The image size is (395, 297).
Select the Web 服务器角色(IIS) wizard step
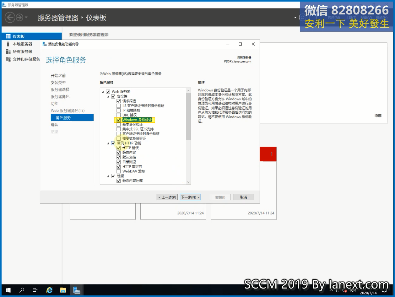(x=68, y=111)
